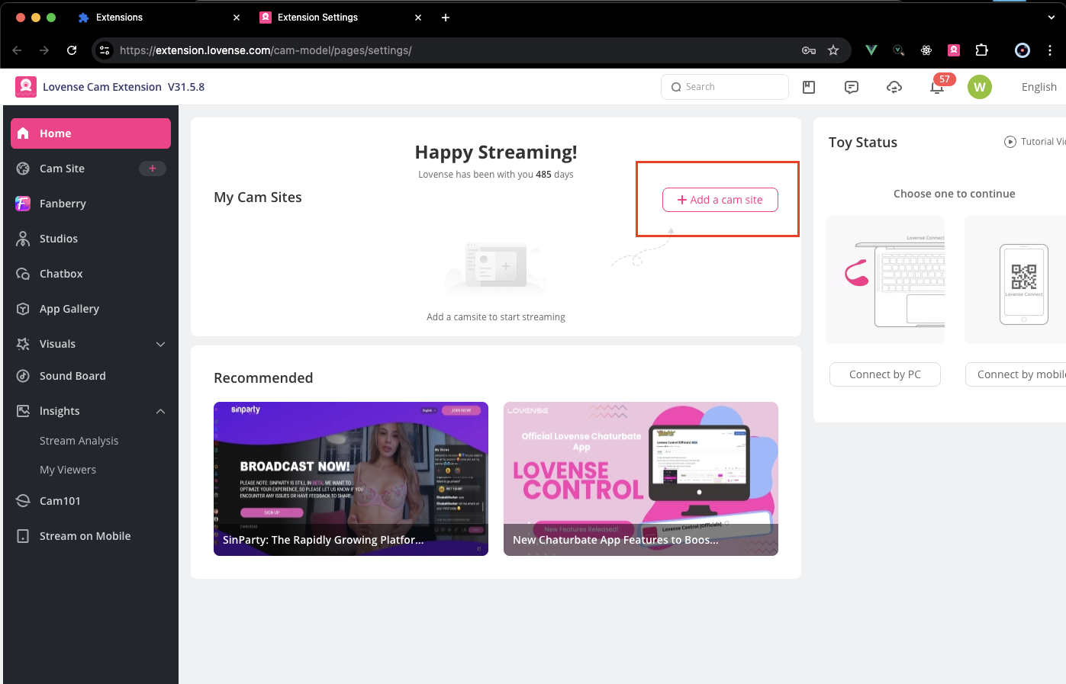Expand the Visuals menu chevron
Image resolution: width=1066 pixels, height=684 pixels.
(x=160, y=344)
